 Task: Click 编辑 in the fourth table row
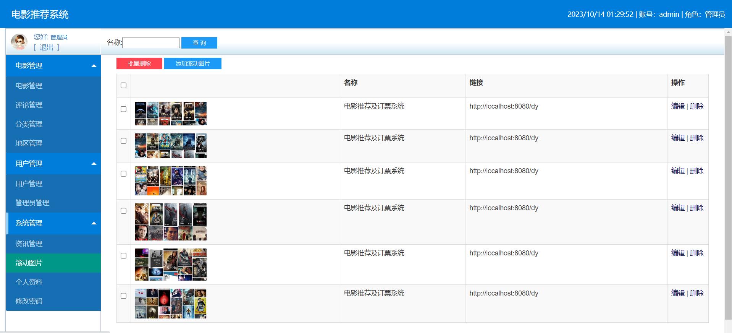point(678,208)
